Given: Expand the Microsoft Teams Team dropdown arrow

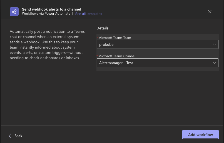Looking at the screenshot, I should [215, 44].
